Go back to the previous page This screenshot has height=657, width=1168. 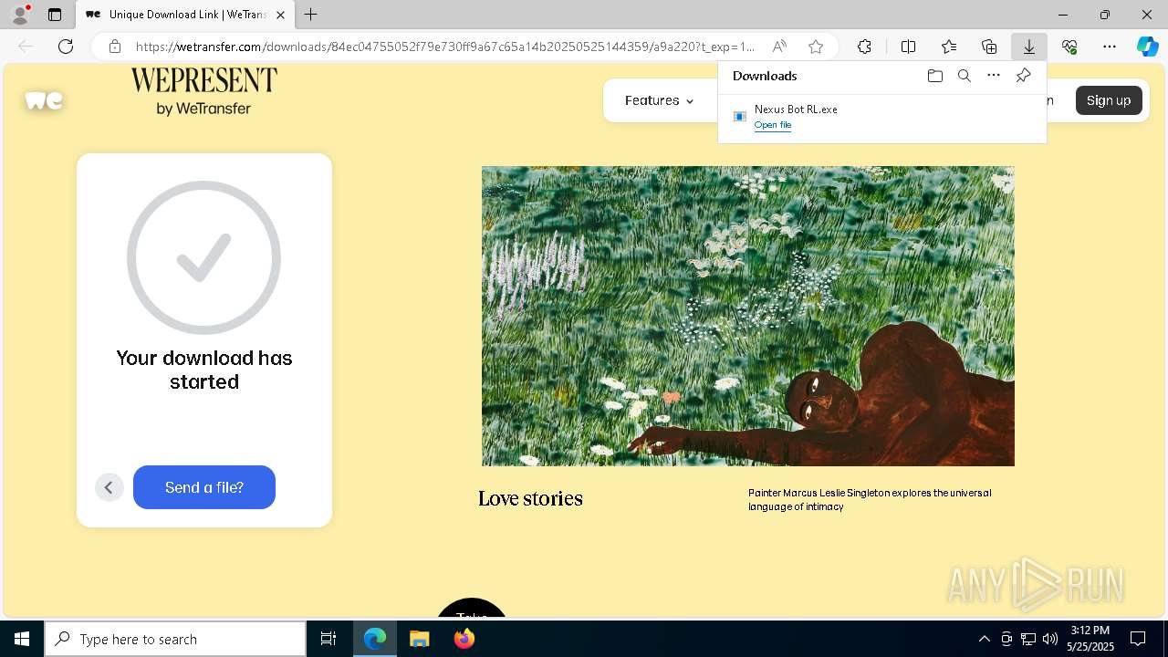tap(26, 47)
